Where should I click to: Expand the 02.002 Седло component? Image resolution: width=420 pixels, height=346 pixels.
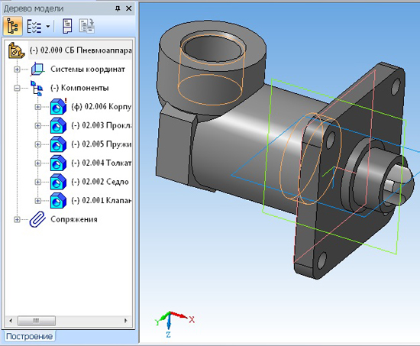tap(37, 182)
